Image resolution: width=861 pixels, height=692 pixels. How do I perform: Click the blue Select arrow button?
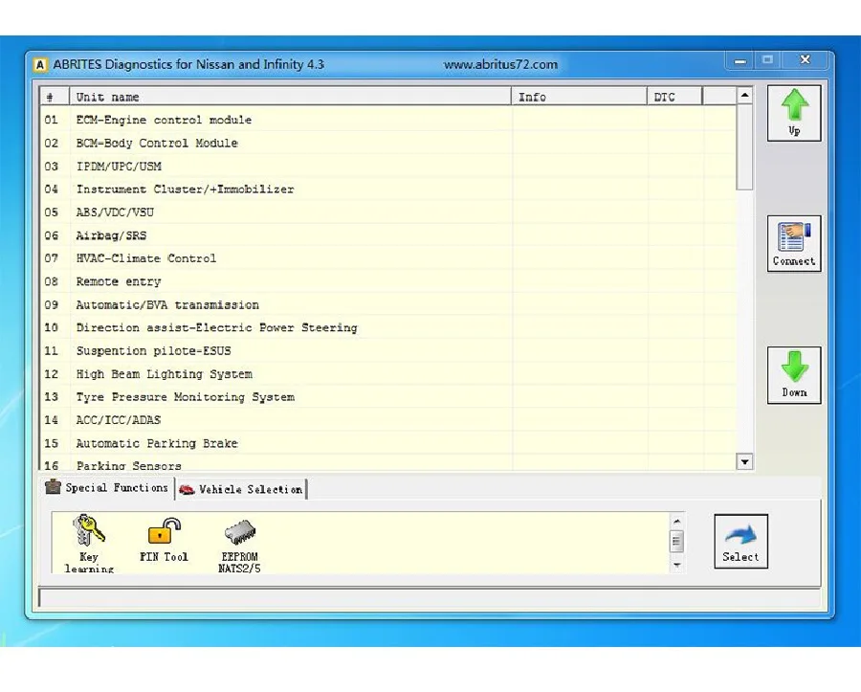click(x=740, y=541)
